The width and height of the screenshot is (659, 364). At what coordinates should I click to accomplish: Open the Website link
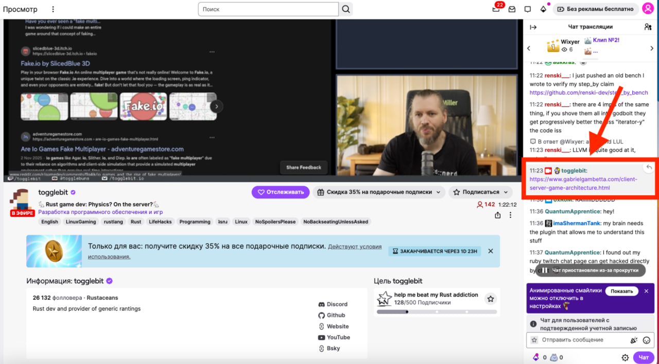pyautogui.click(x=333, y=326)
